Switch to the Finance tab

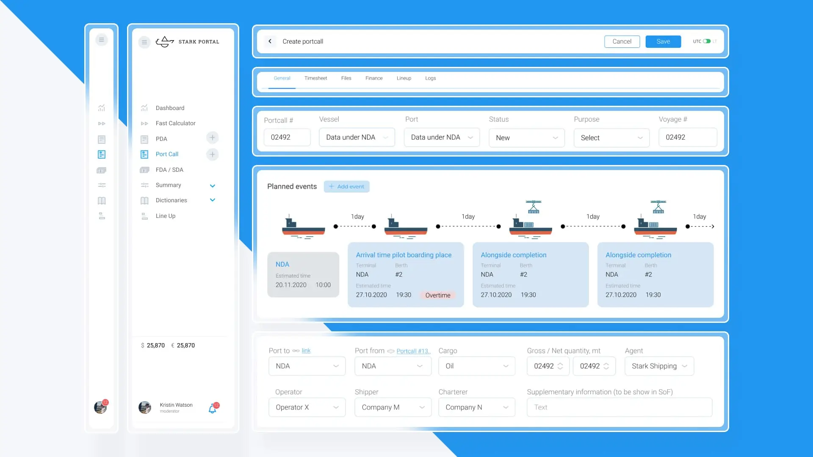[374, 78]
